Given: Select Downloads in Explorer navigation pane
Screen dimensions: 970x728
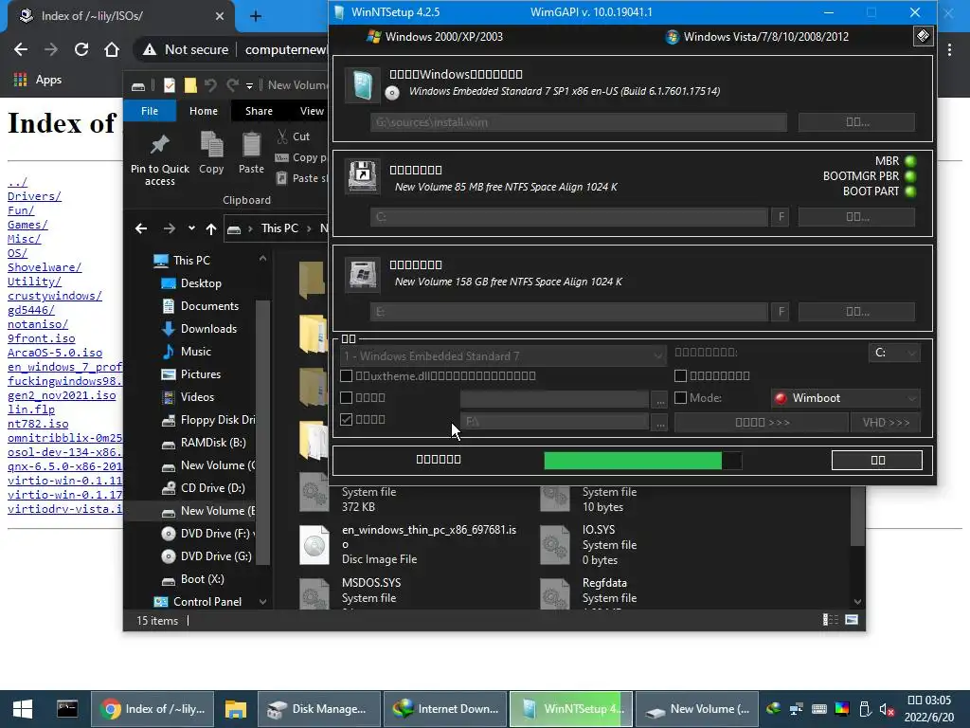Looking at the screenshot, I should coord(209,329).
